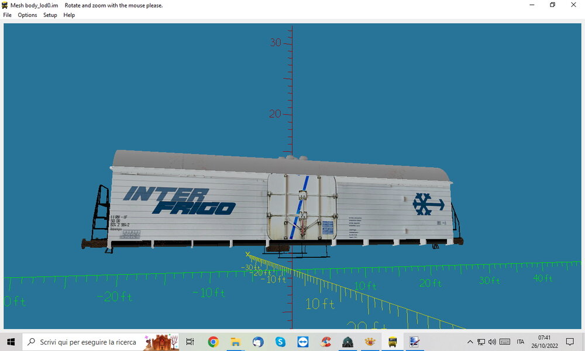Open the clock showing 07:41

pyautogui.click(x=544, y=342)
